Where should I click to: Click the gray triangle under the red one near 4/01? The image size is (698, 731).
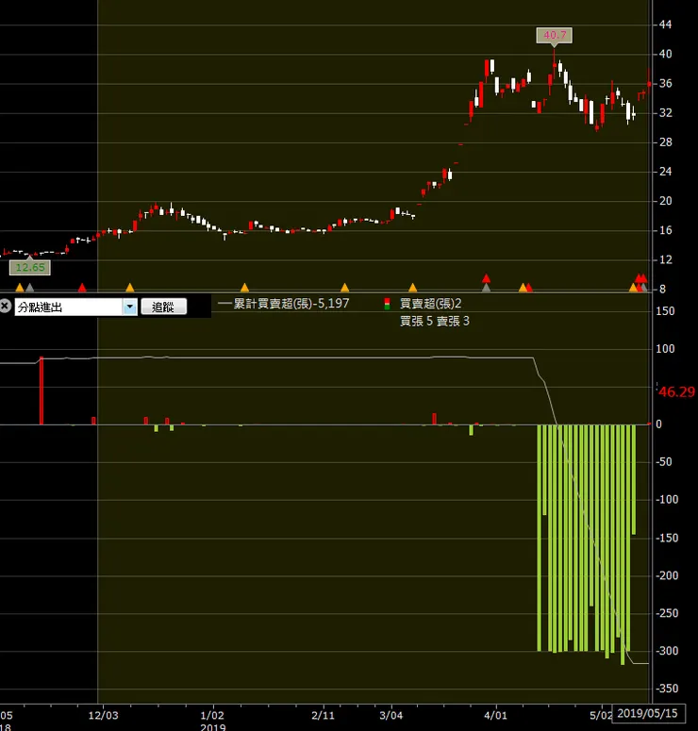[486, 288]
